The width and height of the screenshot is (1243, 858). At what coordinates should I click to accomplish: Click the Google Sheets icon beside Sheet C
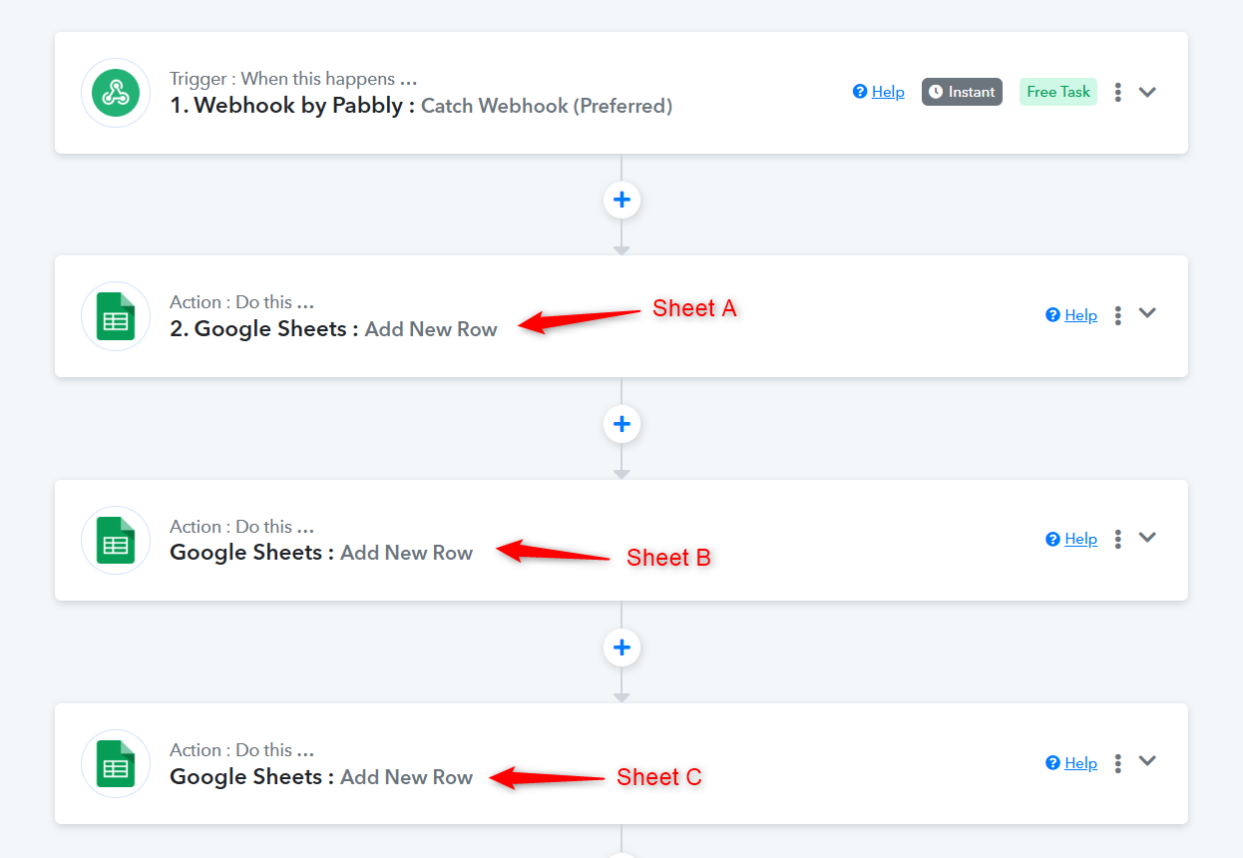click(x=115, y=764)
